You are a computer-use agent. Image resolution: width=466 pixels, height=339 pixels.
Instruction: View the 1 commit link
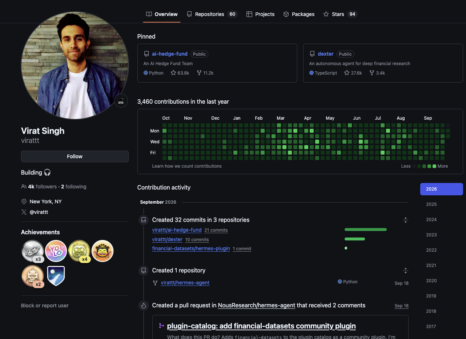242,249
